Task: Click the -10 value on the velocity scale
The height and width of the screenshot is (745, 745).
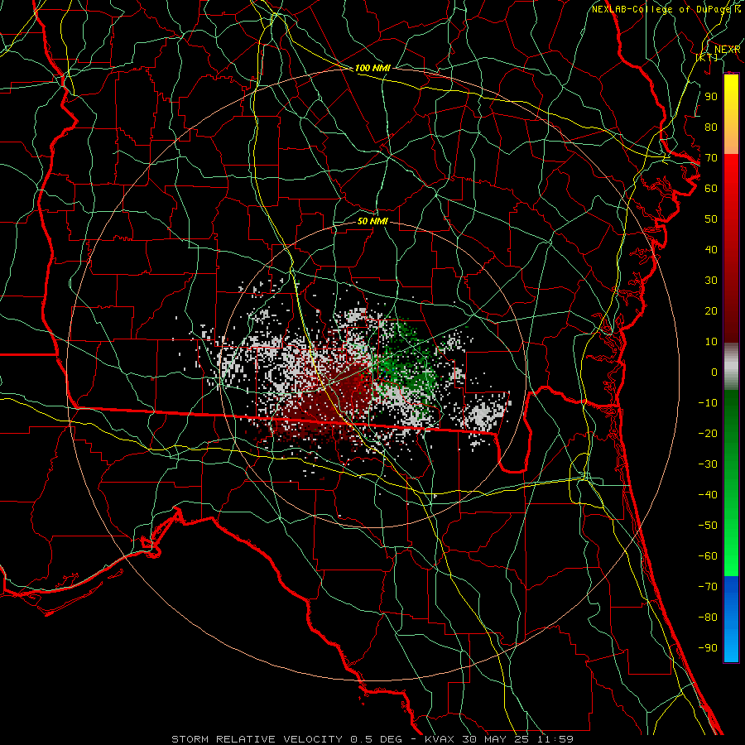Action: 708,403
